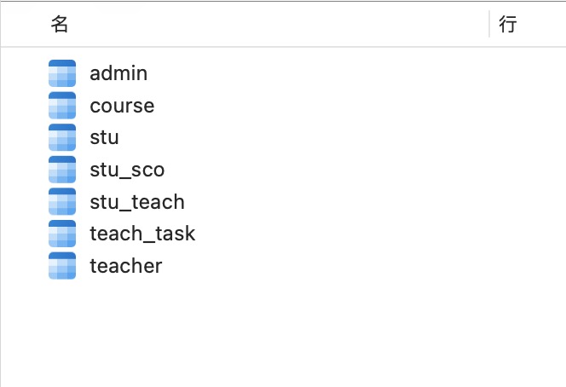Click empty area below teacher row

[x=283, y=332]
